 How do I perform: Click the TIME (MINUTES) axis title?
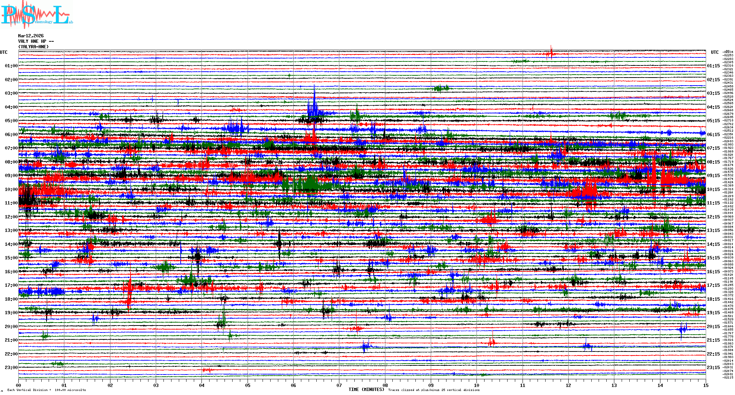(x=366, y=390)
